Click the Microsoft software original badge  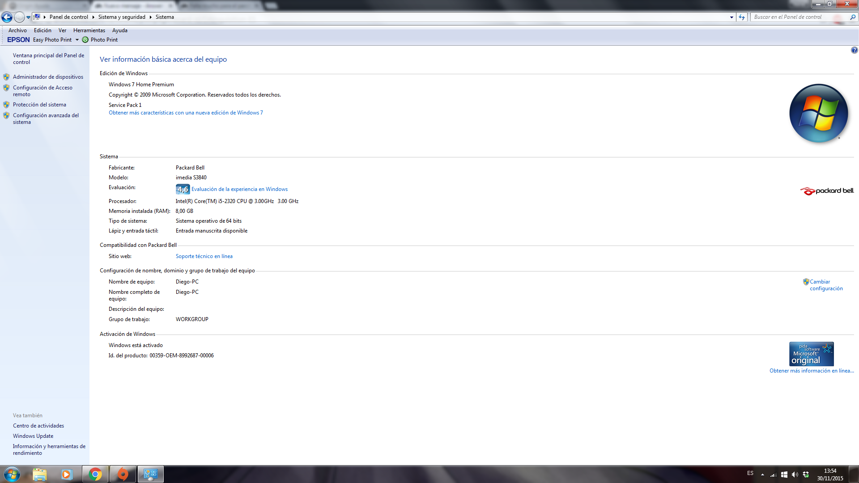pos(811,354)
